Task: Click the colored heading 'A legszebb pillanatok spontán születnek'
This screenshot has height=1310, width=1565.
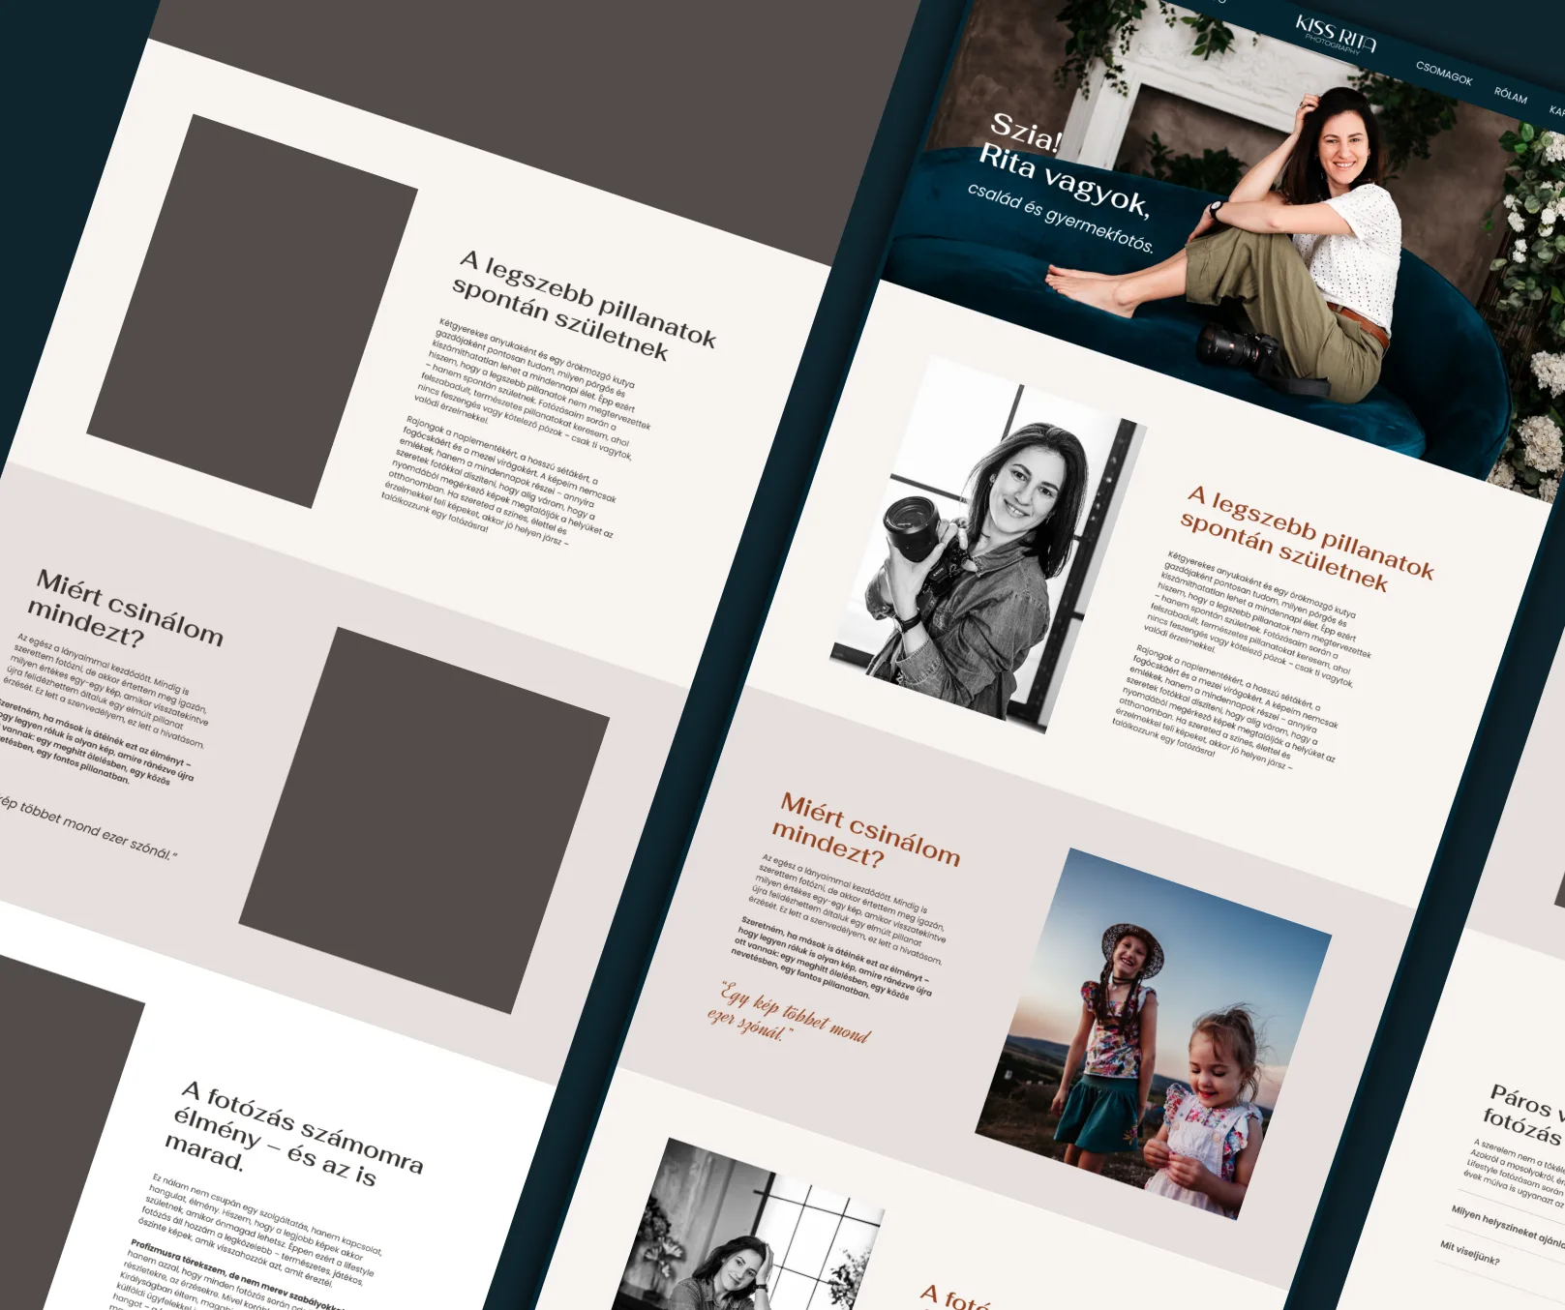Action: pyautogui.click(x=1305, y=538)
